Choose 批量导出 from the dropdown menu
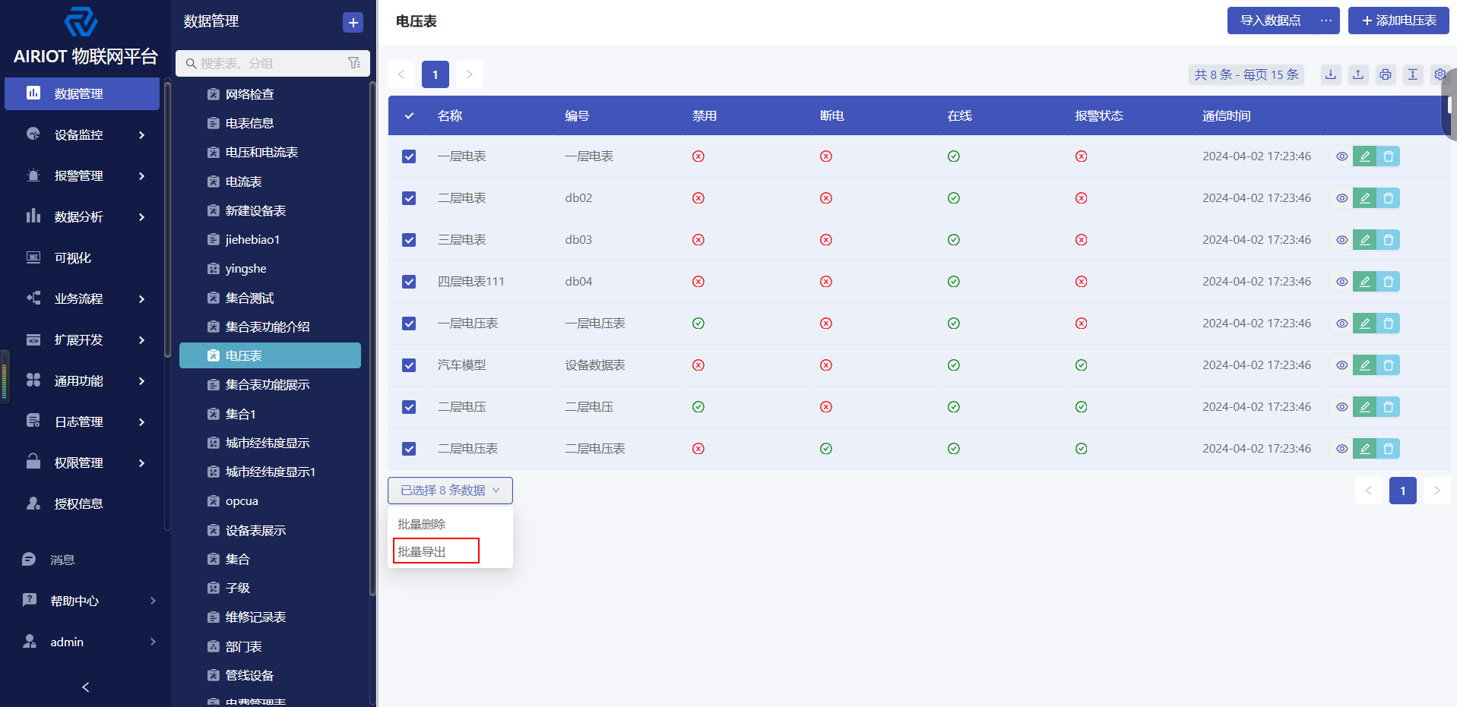1457x707 pixels. click(x=450, y=551)
